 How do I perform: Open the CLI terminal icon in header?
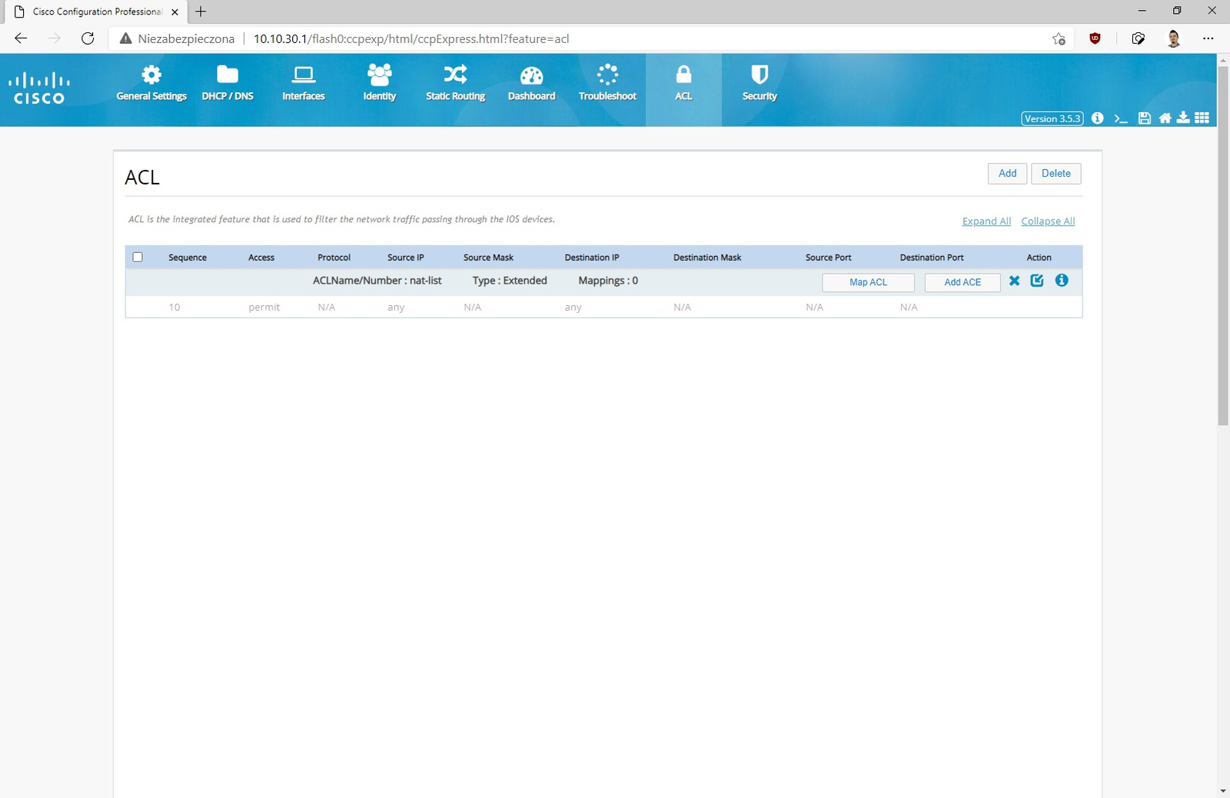[x=1121, y=118]
